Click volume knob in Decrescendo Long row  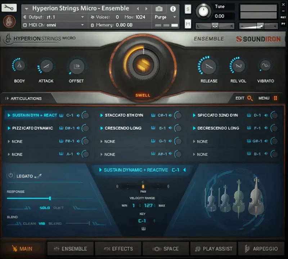click(274, 128)
